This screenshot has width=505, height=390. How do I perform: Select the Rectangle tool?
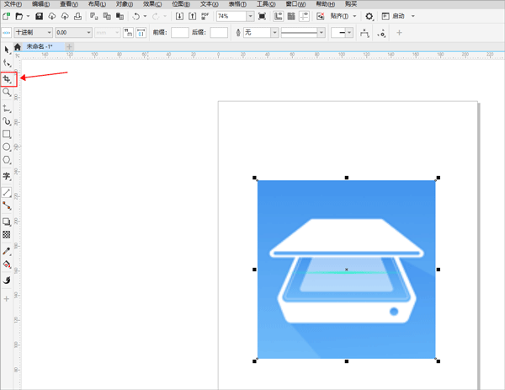click(x=7, y=134)
